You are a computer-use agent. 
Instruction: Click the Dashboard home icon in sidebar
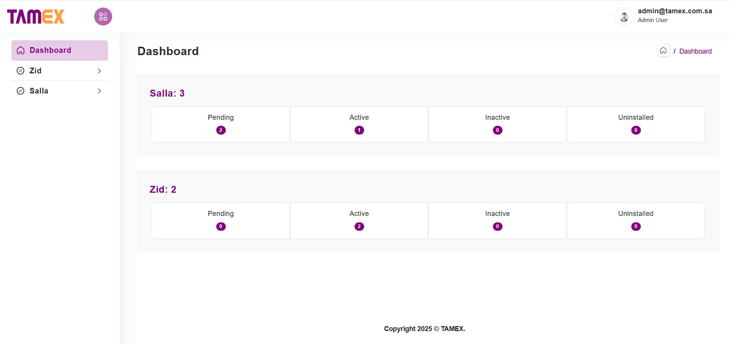coord(21,51)
